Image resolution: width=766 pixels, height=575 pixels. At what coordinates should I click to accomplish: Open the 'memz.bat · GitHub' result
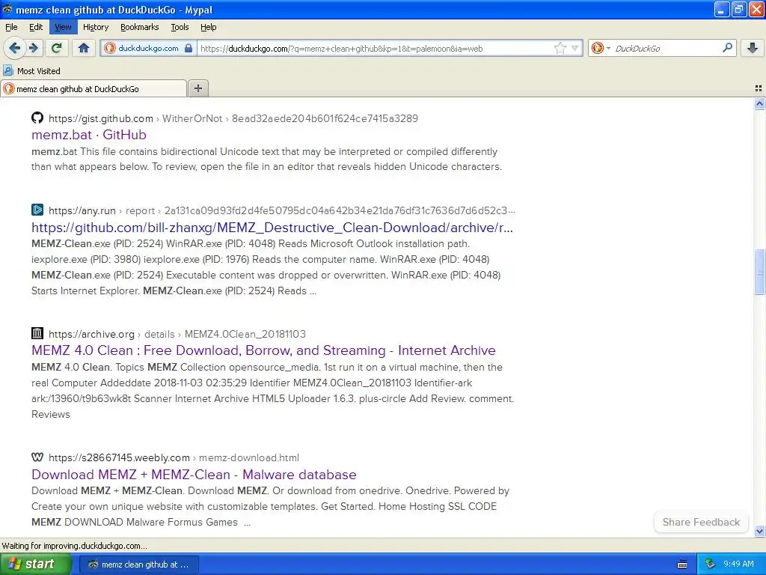click(89, 135)
